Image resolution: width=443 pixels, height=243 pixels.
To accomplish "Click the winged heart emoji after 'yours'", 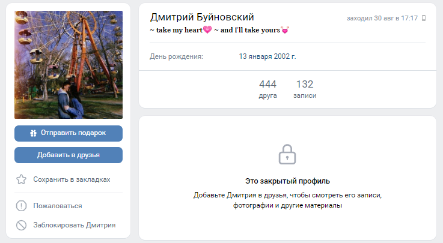I will tap(285, 30).
